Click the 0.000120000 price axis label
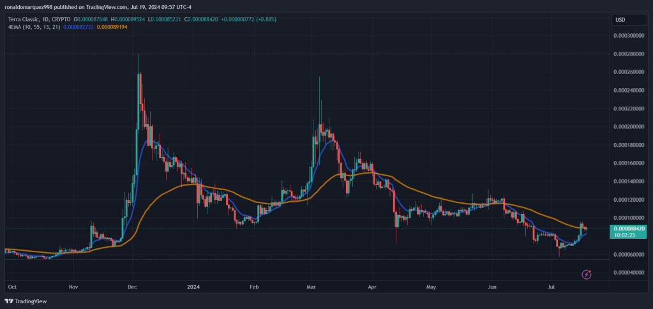 point(629,199)
